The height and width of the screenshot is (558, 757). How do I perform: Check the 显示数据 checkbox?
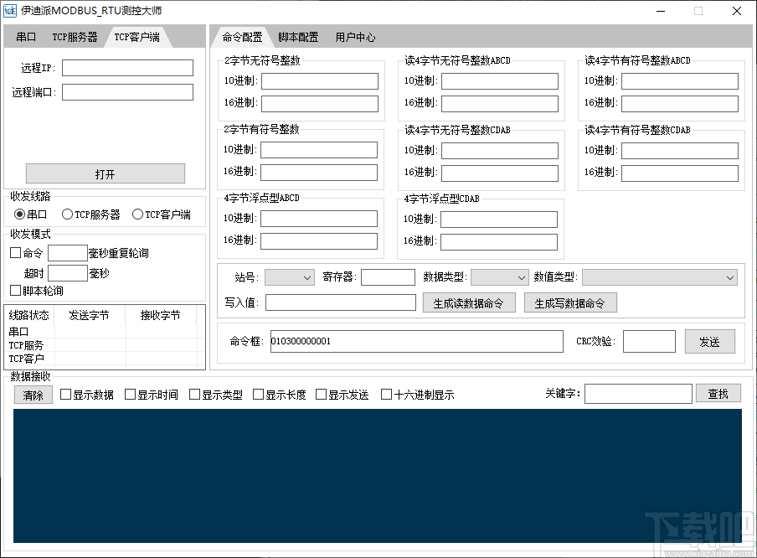64,394
